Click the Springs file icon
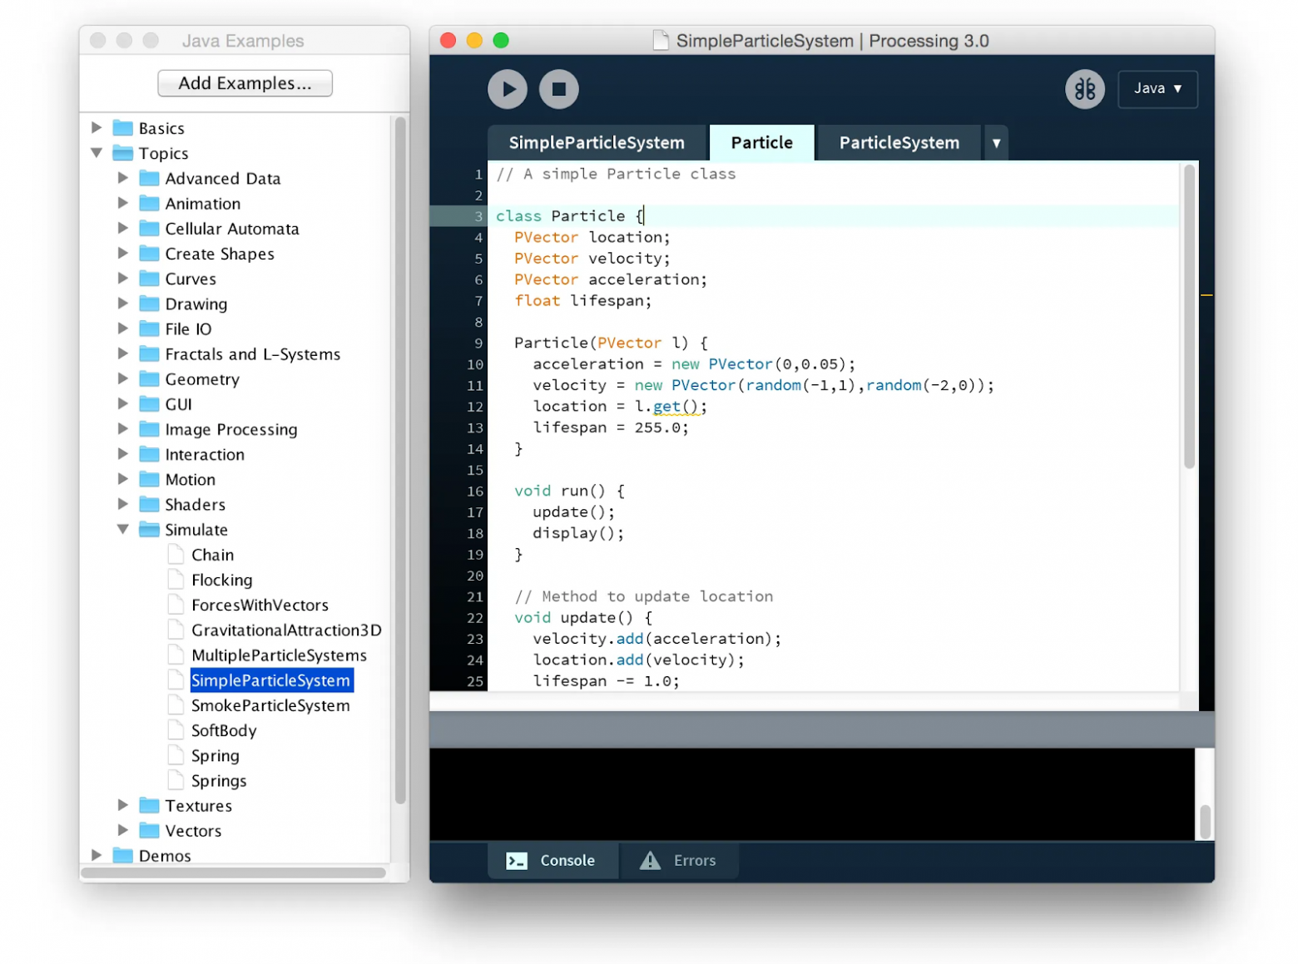The height and width of the screenshot is (964, 1298). point(176,780)
